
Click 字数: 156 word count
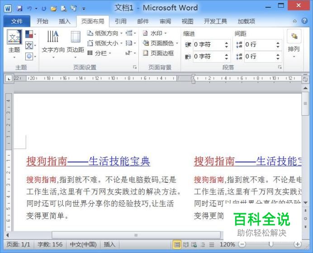click(x=50, y=244)
